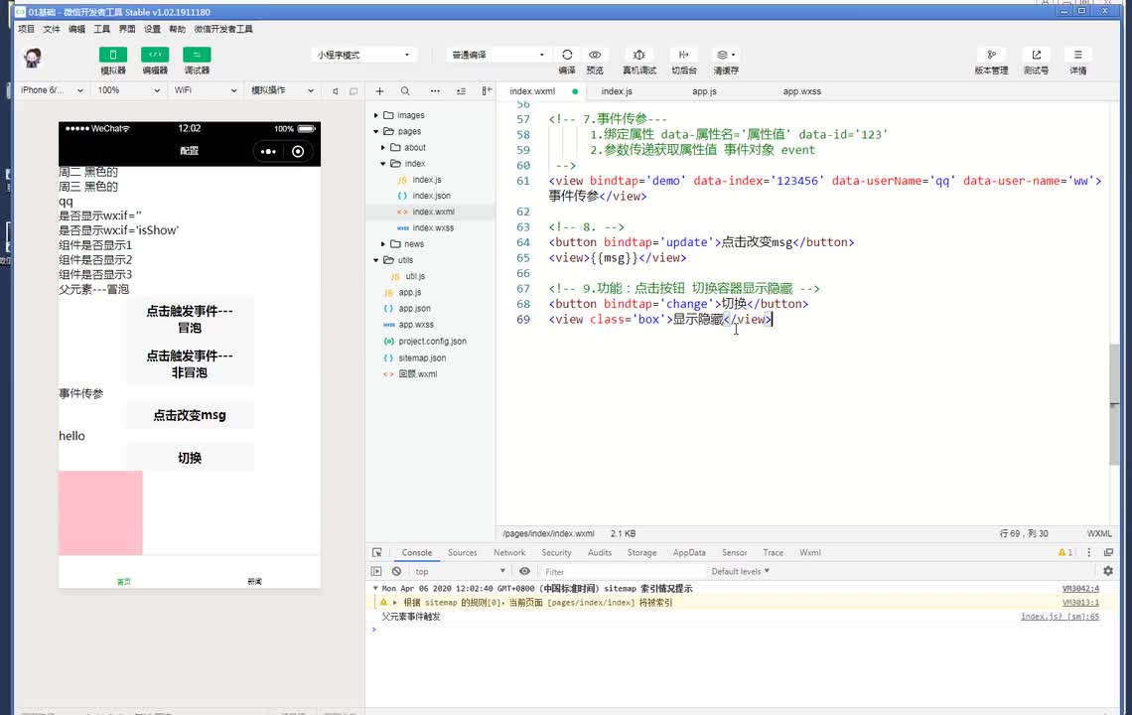The height and width of the screenshot is (715, 1132).
Task: Toggle the 编辑器 editor panel button
Action: (x=155, y=55)
